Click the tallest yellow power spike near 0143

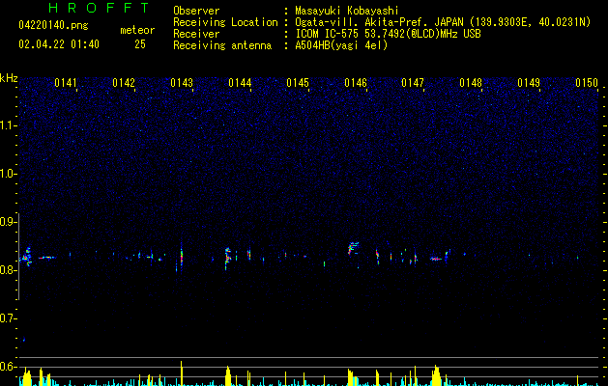pos(181,373)
